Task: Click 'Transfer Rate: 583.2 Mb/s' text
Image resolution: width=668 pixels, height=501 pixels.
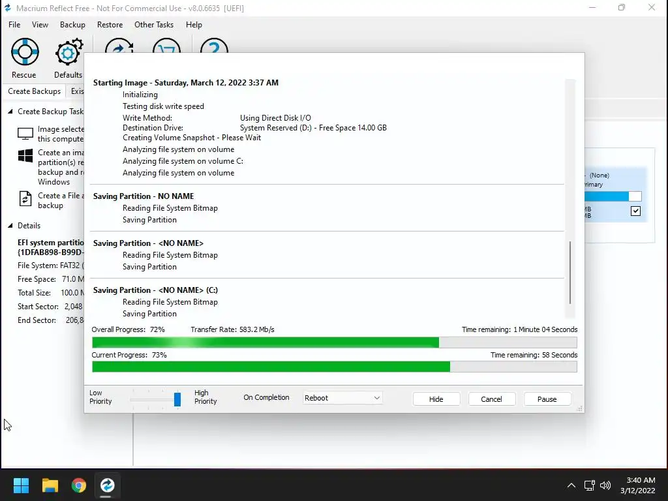Action: [x=233, y=329]
